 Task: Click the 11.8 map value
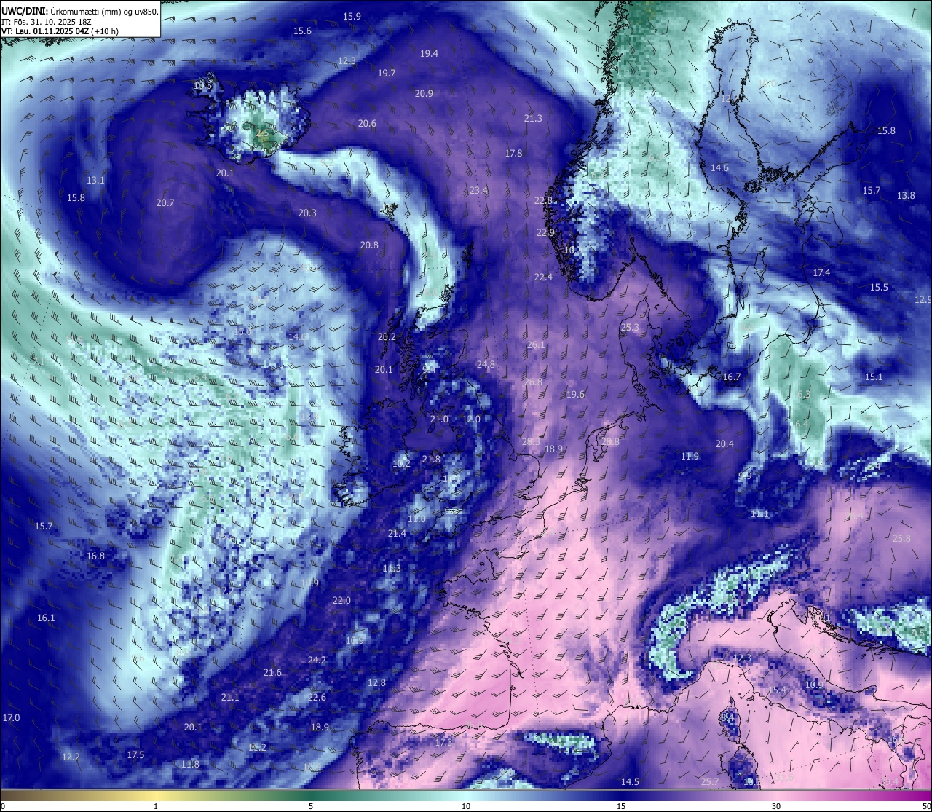[190, 764]
